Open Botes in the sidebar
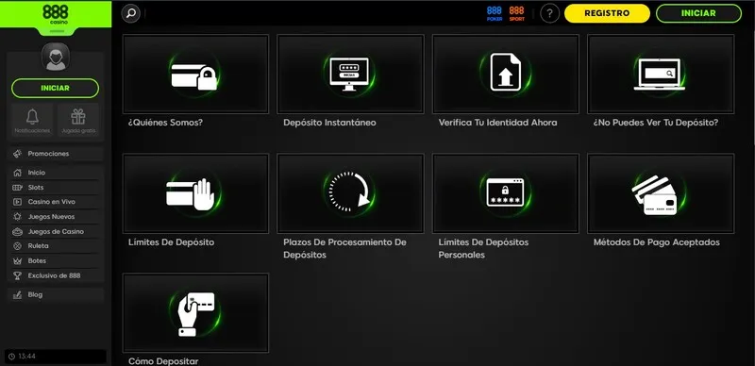Viewport: 755px width, 366px height. click(x=56, y=261)
